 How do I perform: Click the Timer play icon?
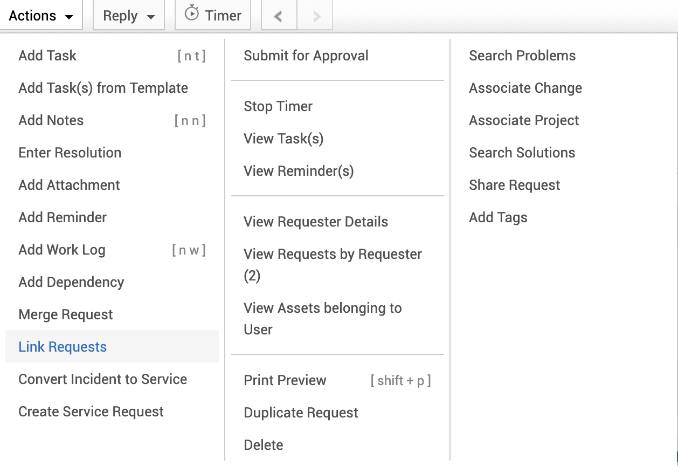click(x=192, y=14)
